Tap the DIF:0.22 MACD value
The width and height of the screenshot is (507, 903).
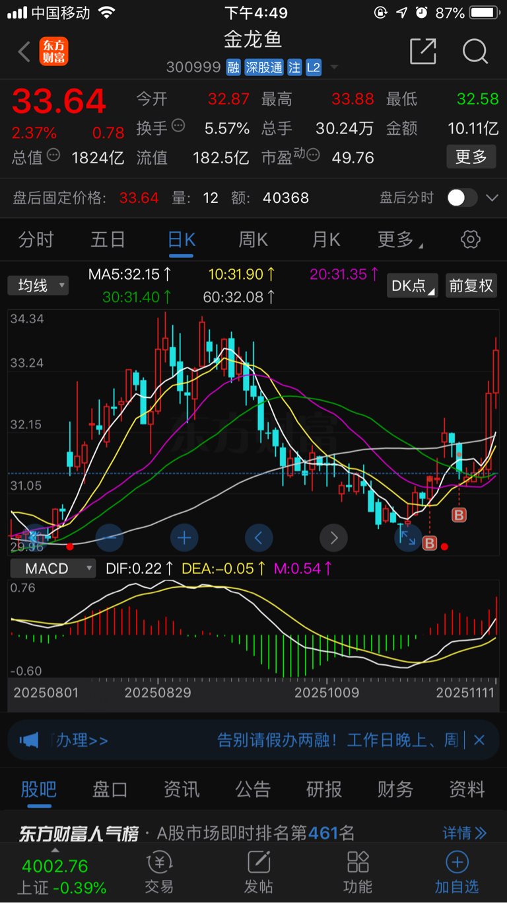tap(138, 569)
